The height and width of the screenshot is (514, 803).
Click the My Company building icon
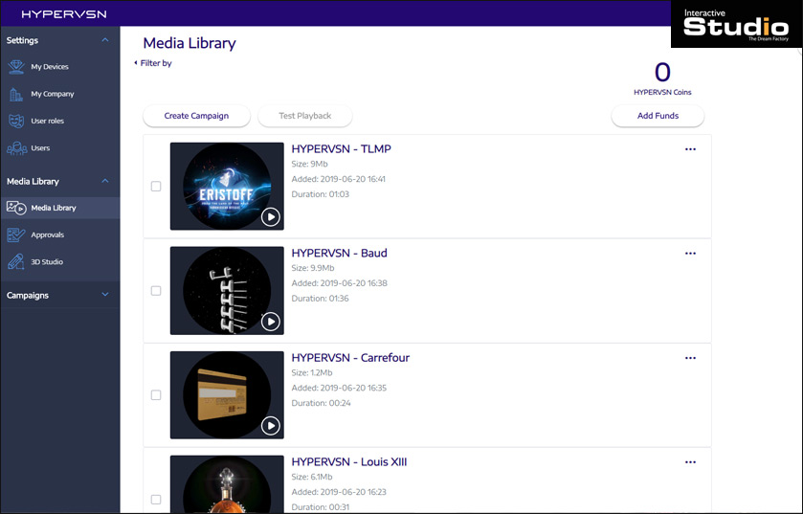point(16,94)
